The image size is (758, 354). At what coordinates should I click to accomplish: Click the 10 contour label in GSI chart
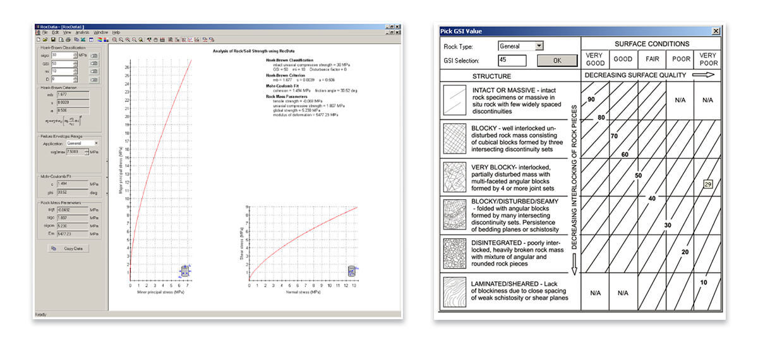pos(704,282)
